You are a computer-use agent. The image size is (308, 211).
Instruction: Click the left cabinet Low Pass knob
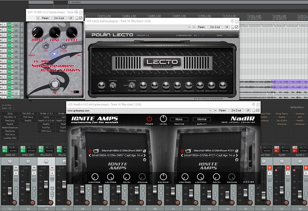[110, 177]
